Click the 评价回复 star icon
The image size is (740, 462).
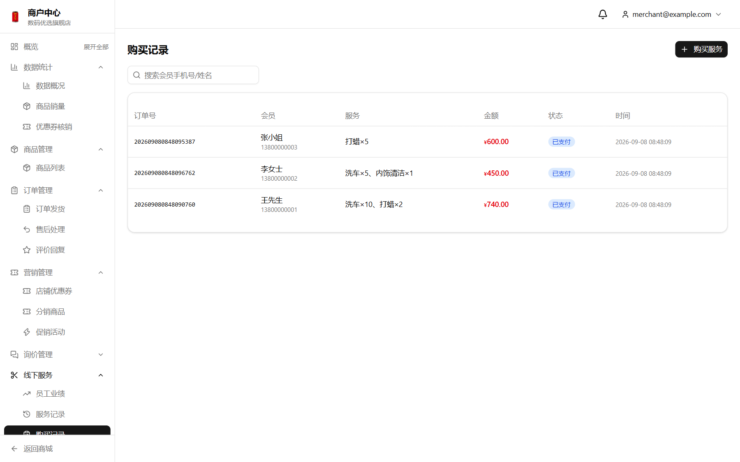[27, 250]
